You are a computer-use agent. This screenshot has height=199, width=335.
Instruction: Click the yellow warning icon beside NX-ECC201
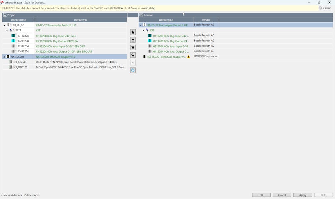pos(188,57)
